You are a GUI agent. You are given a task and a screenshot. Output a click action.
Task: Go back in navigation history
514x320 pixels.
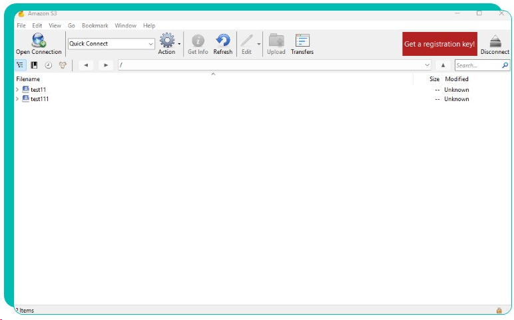[86, 65]
